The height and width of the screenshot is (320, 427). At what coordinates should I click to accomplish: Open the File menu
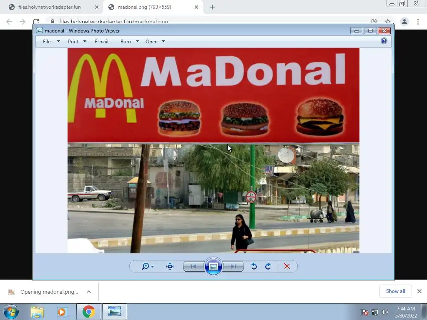click(x=47, y=41)
